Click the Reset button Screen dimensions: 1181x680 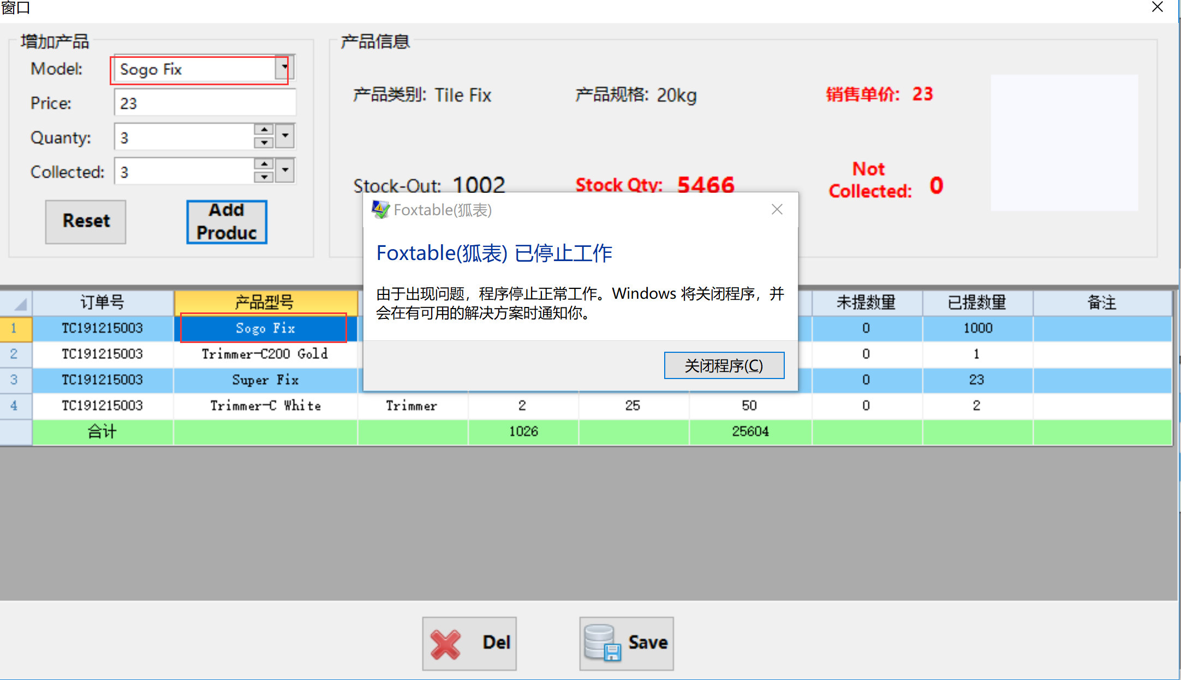86,221
